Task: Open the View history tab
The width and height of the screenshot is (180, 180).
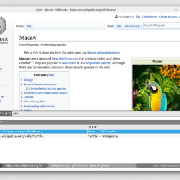Action: pos(132,26)
